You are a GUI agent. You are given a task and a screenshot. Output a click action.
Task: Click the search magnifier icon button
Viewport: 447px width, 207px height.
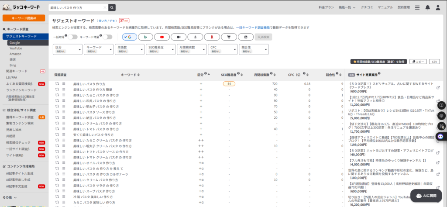click(x=112, y=7)
